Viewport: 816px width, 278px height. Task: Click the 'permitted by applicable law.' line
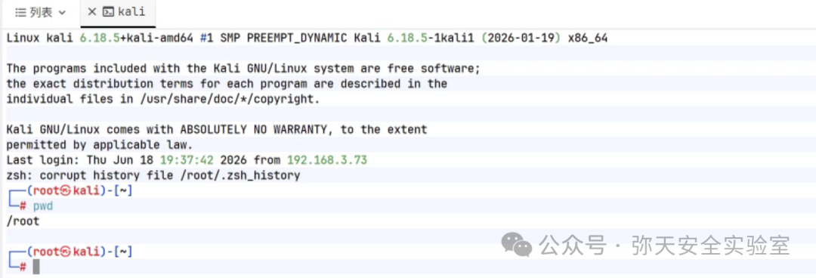100,145
